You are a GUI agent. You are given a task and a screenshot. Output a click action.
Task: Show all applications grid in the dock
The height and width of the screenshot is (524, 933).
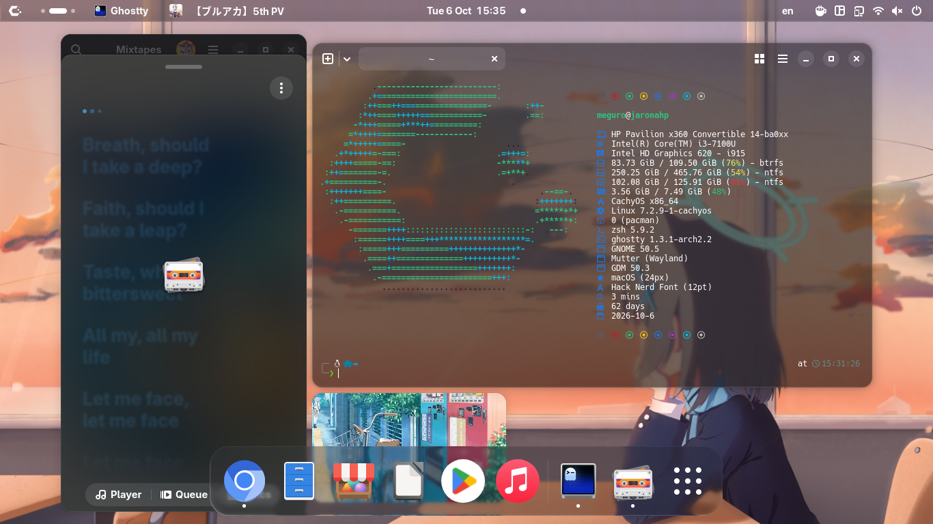[688, 481]
